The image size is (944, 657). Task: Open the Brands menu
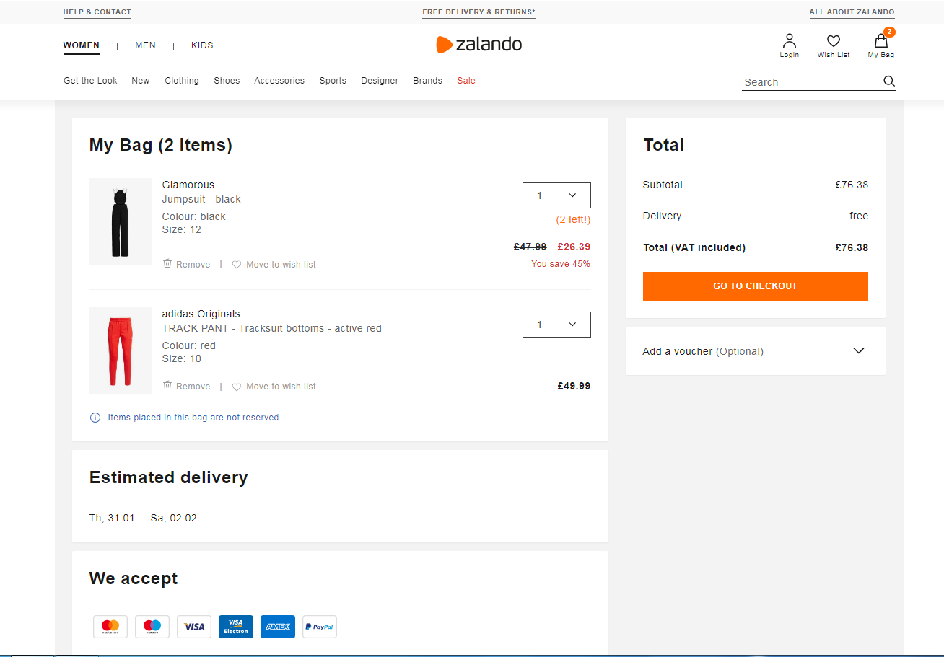[427, 81]
